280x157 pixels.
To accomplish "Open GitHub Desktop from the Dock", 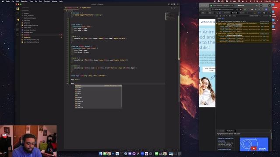I will 134,154.
